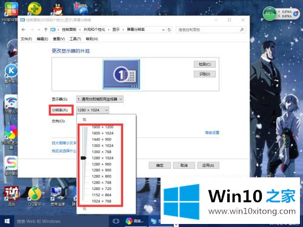Open the green plus 360 desktop icon
Image resolution: width=303 pixels, height=227 pixels.
35,9
